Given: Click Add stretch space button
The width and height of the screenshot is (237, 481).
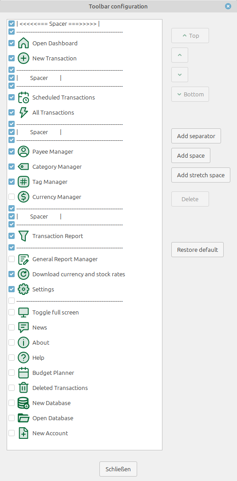Looking at the screenshot, I should 201,175.
